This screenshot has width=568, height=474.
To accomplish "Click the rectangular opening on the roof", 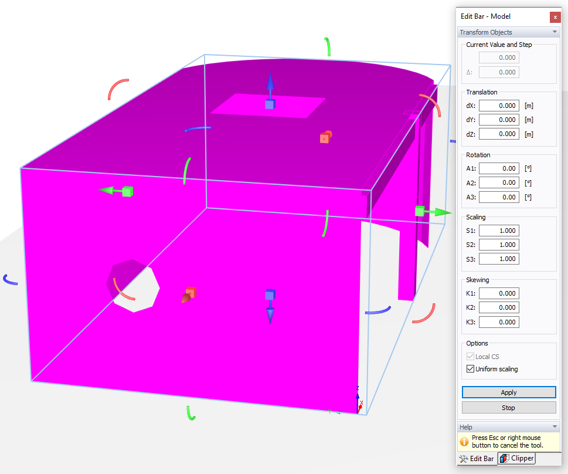I will (268, 106).
